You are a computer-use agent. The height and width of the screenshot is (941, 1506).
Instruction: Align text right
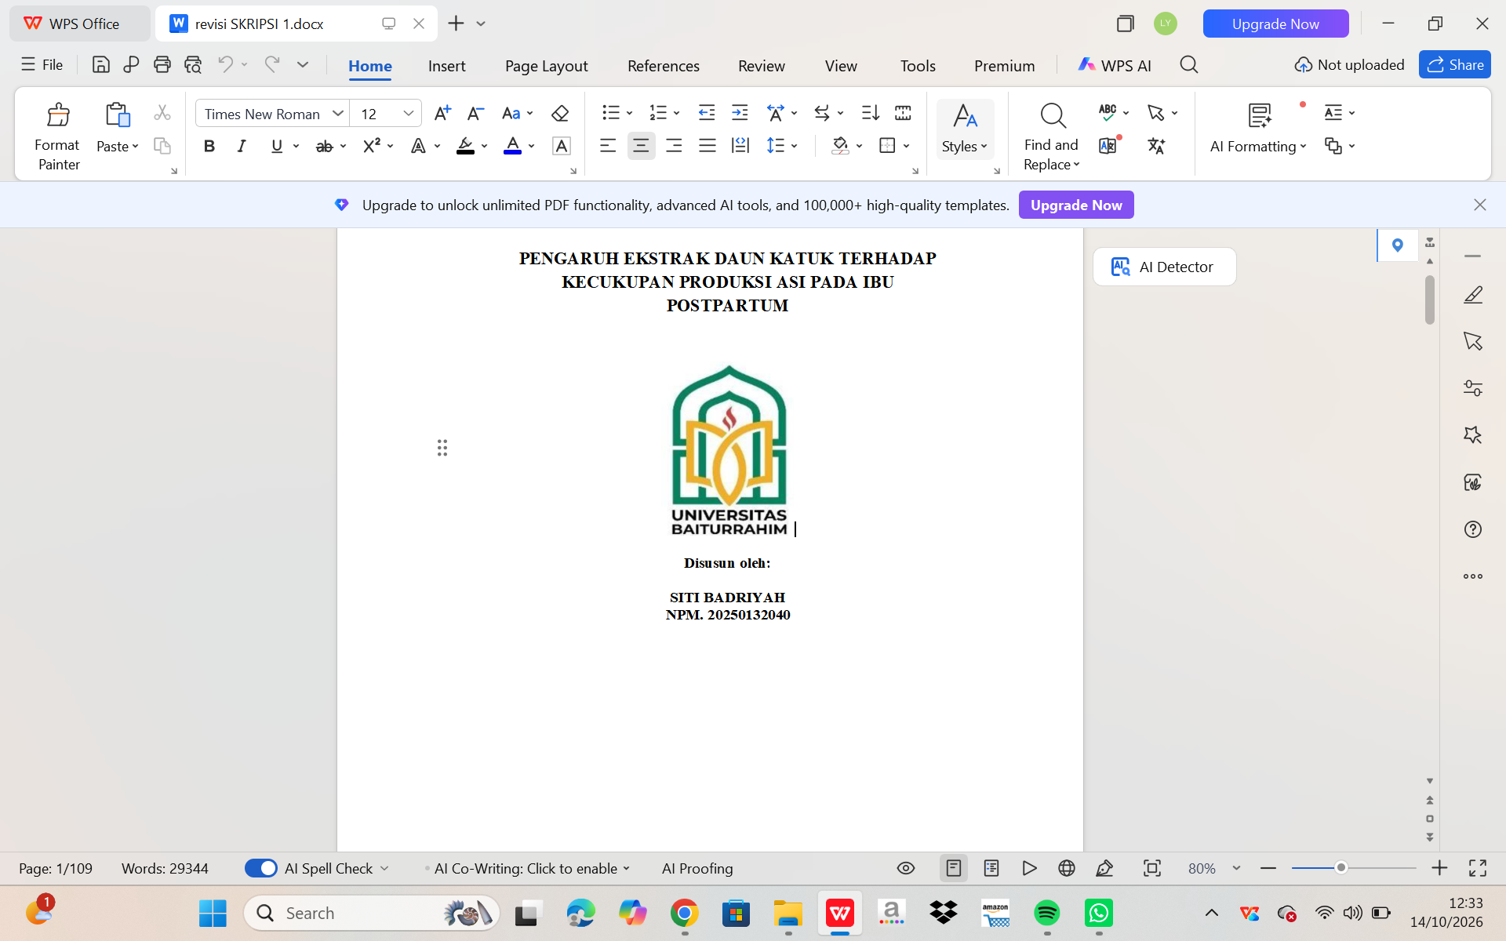pyautogui.click(x=674, y=146)
